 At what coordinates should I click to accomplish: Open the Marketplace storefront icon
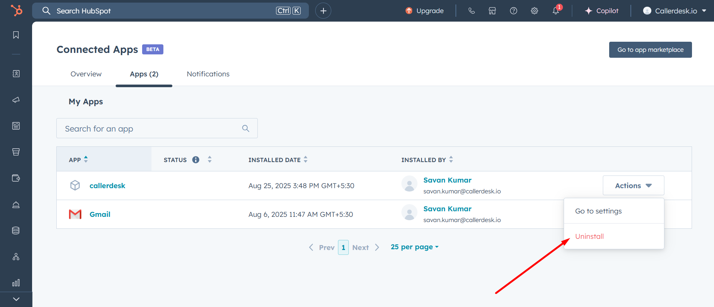492,11
